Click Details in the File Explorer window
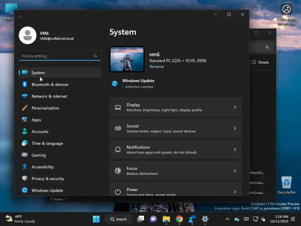301x226 pixels. [260, 62]
